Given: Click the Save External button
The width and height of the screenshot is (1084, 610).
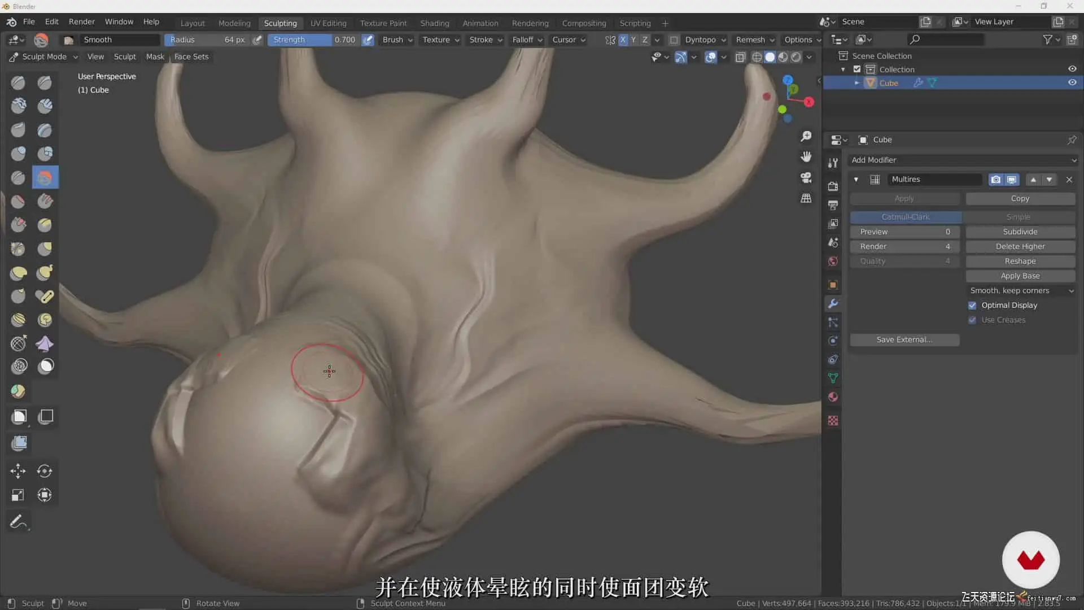Looking at the screenshot, I should [x=904, y=340].
